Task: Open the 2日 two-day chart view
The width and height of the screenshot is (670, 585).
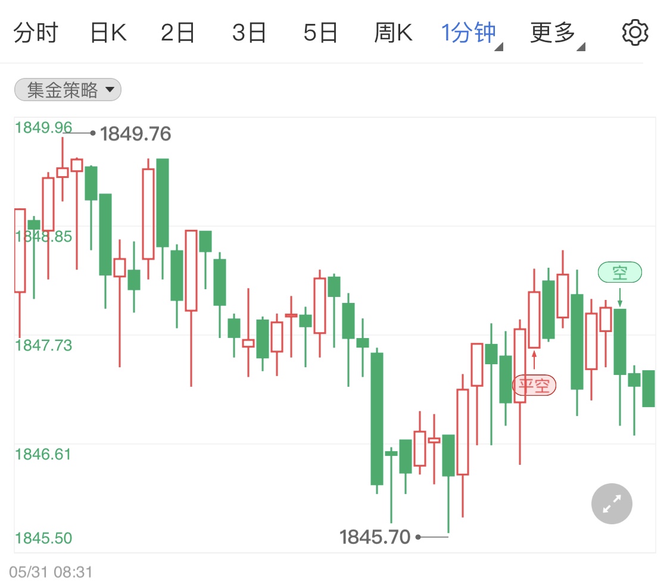Action: 179,32
